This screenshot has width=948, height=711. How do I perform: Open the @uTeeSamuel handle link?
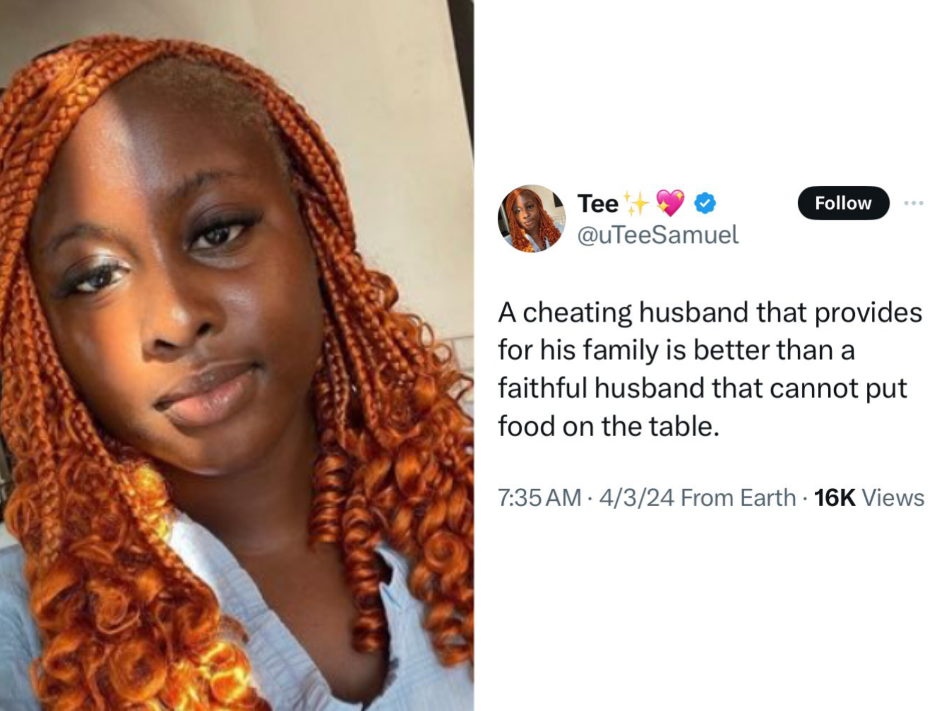(x=658, y=235)
